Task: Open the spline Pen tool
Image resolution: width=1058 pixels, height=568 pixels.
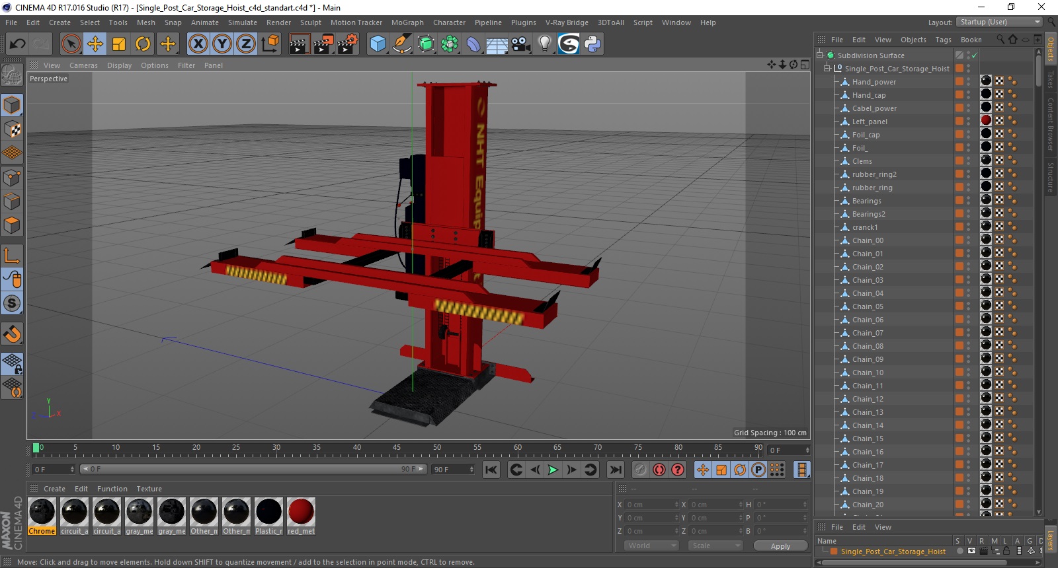Action: coord(401,44)
